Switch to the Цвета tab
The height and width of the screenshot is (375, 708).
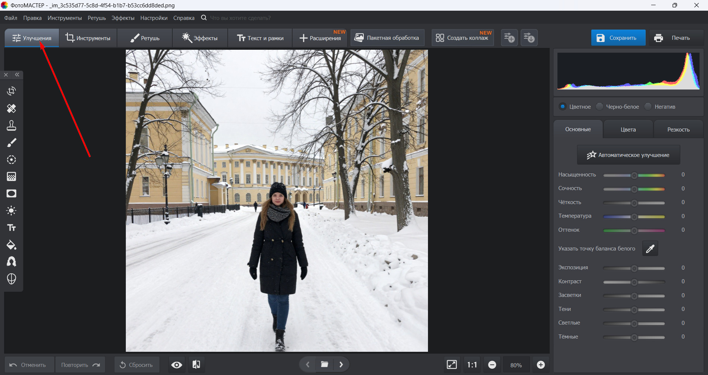[x=628, y=130]
